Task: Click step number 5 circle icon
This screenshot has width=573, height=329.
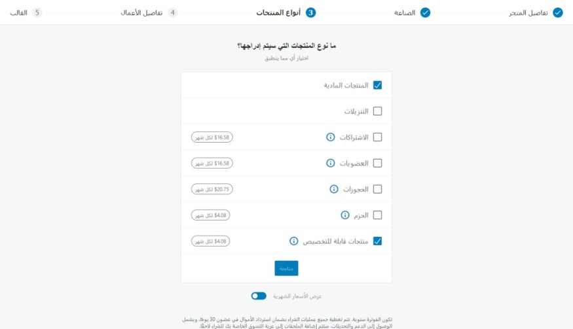Action: click(x=37, y=12)
